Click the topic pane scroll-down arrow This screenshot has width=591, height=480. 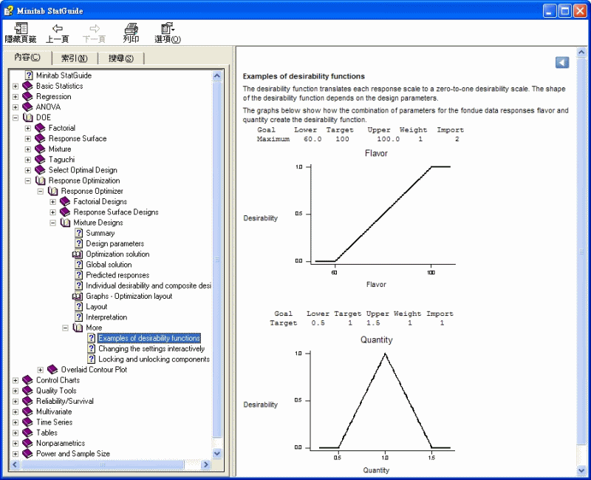pos(581,470)
